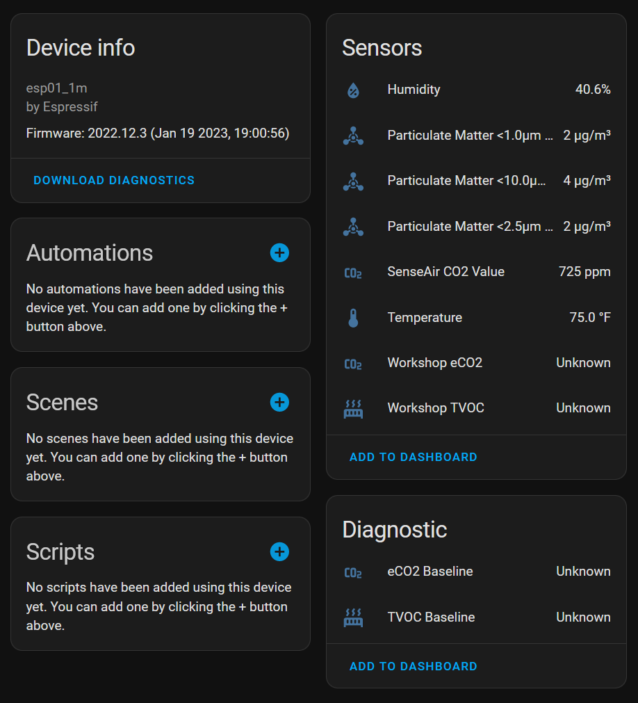
Task: Open the SenseAir CO2 Value entity row
Action: click(x=476, y=272)
